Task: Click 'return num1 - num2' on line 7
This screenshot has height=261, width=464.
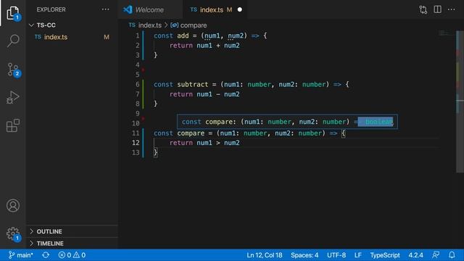Action: pos(204,94)
